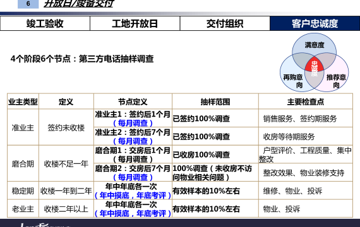Viewport: 360px width, 227px height.
Task: Click cell 准业主1：签约后1个月
Action: click(133, 119)
